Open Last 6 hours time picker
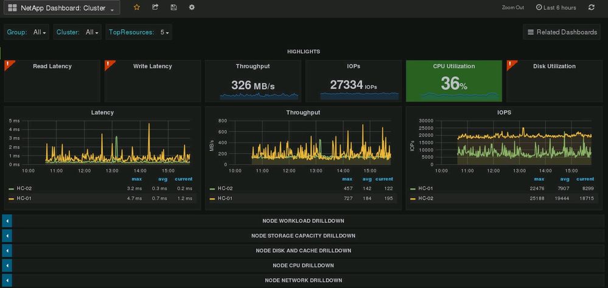The image size is (608, 288). [556, 8]
